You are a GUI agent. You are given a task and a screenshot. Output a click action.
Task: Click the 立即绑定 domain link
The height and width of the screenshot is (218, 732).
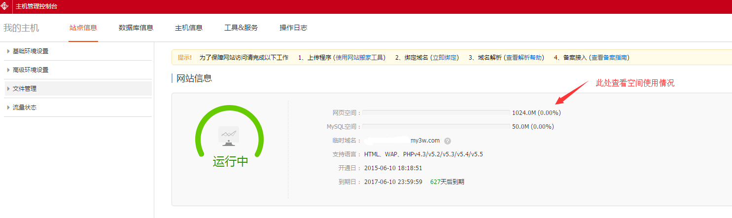tap(445, 58)
